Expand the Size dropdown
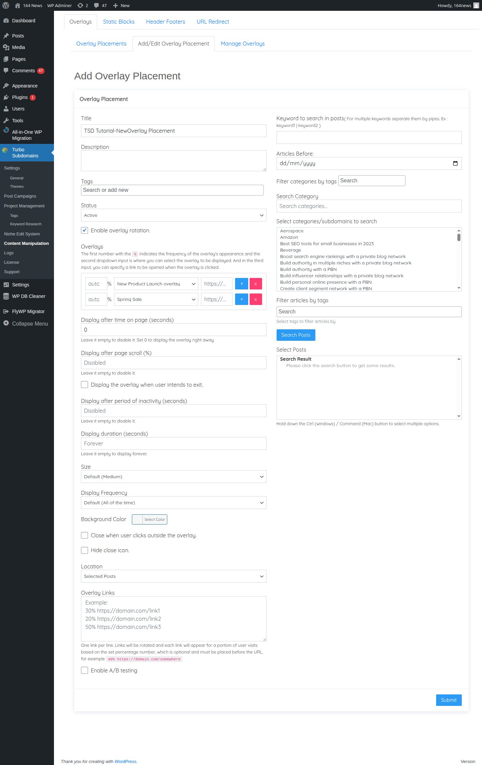 tap(173, 477)
